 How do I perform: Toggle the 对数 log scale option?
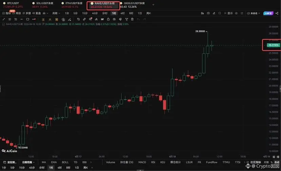tap(266, 162)
